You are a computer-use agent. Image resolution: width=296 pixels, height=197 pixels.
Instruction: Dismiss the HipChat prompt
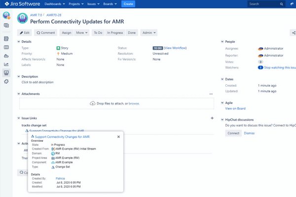pyautogui.click(x=249, y=133)
